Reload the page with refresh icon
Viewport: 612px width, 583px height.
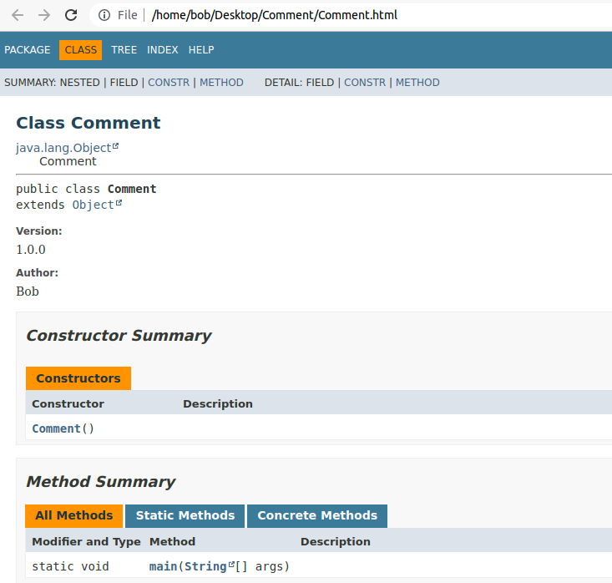(x=71, y=15)
